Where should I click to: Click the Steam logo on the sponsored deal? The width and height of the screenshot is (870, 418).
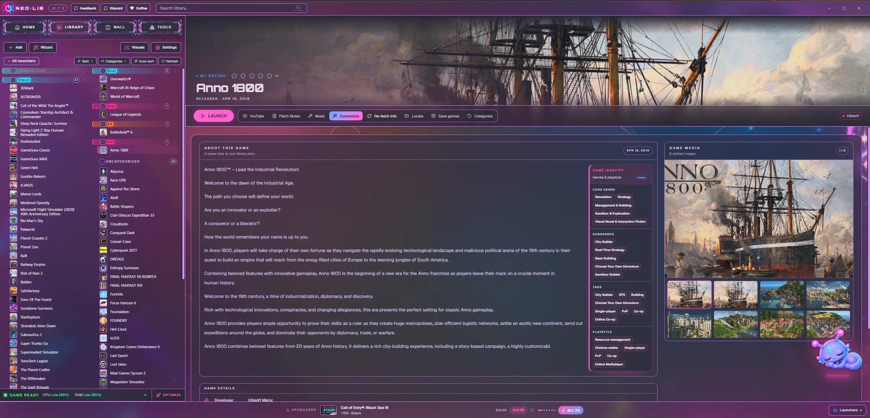coord(329,410)
